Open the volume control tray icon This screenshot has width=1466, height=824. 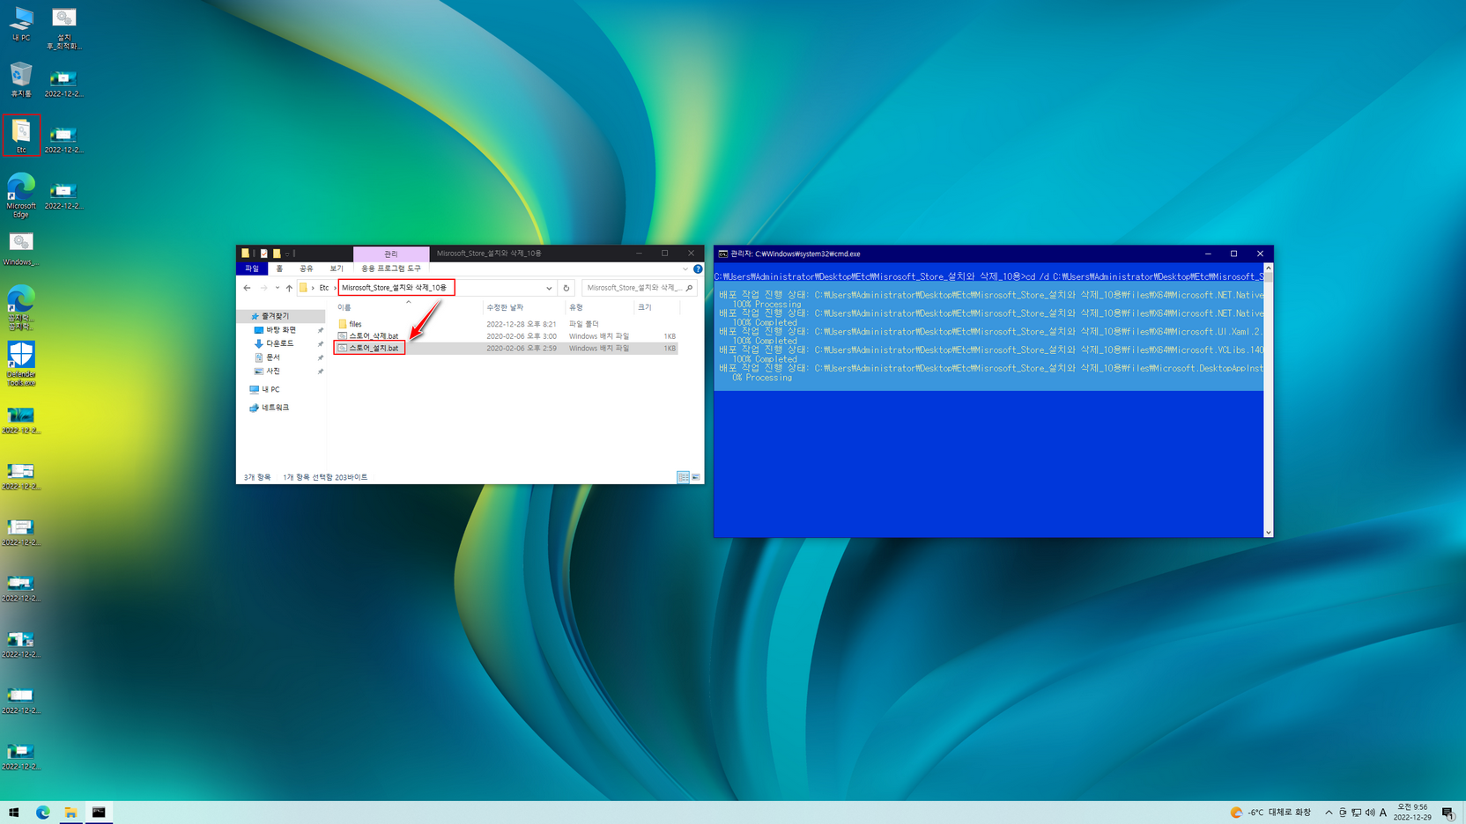coord(1370,813)
